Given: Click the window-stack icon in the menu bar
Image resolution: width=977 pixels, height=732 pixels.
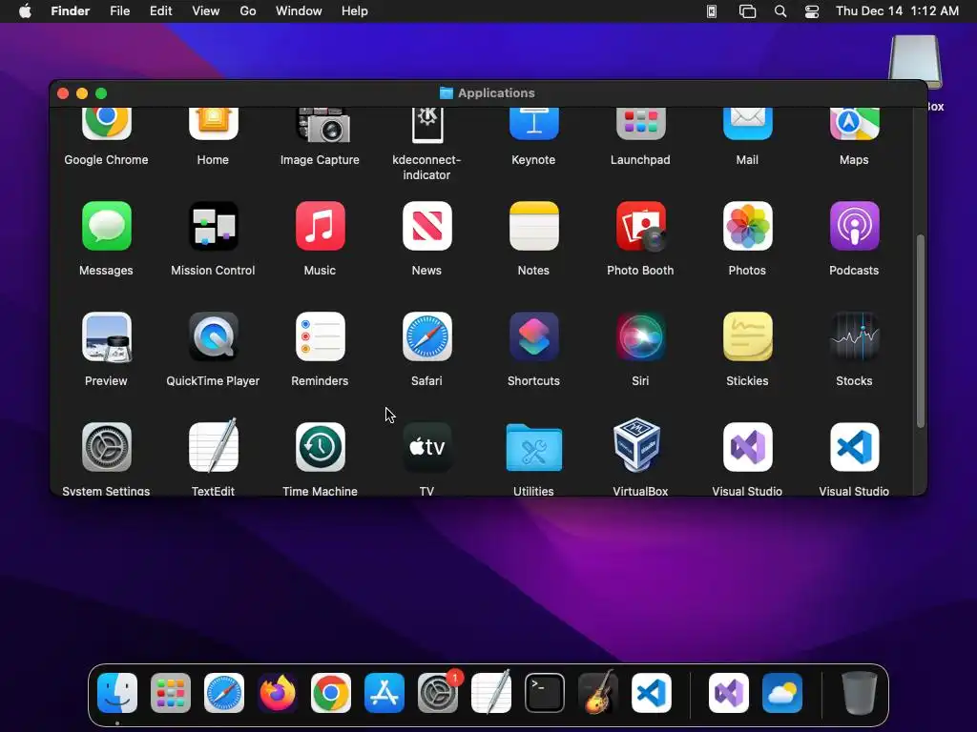Looking at the screenshot, I should click(747, 11).
